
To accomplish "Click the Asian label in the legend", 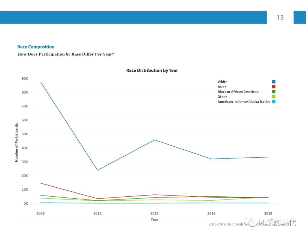I will tap(222, 87).
